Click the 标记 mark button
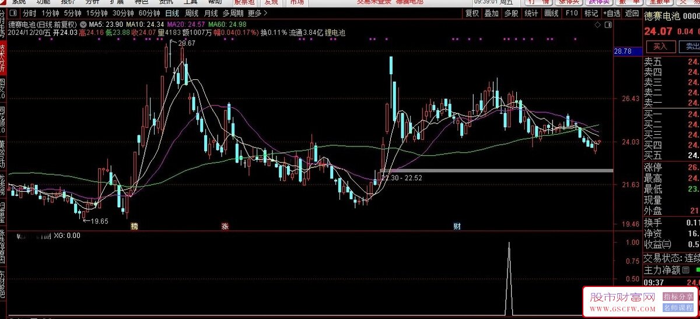Screen dimensions: 700x319 [591, 13]
